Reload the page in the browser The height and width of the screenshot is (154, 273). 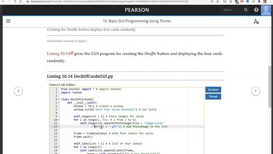pos(15,1)
